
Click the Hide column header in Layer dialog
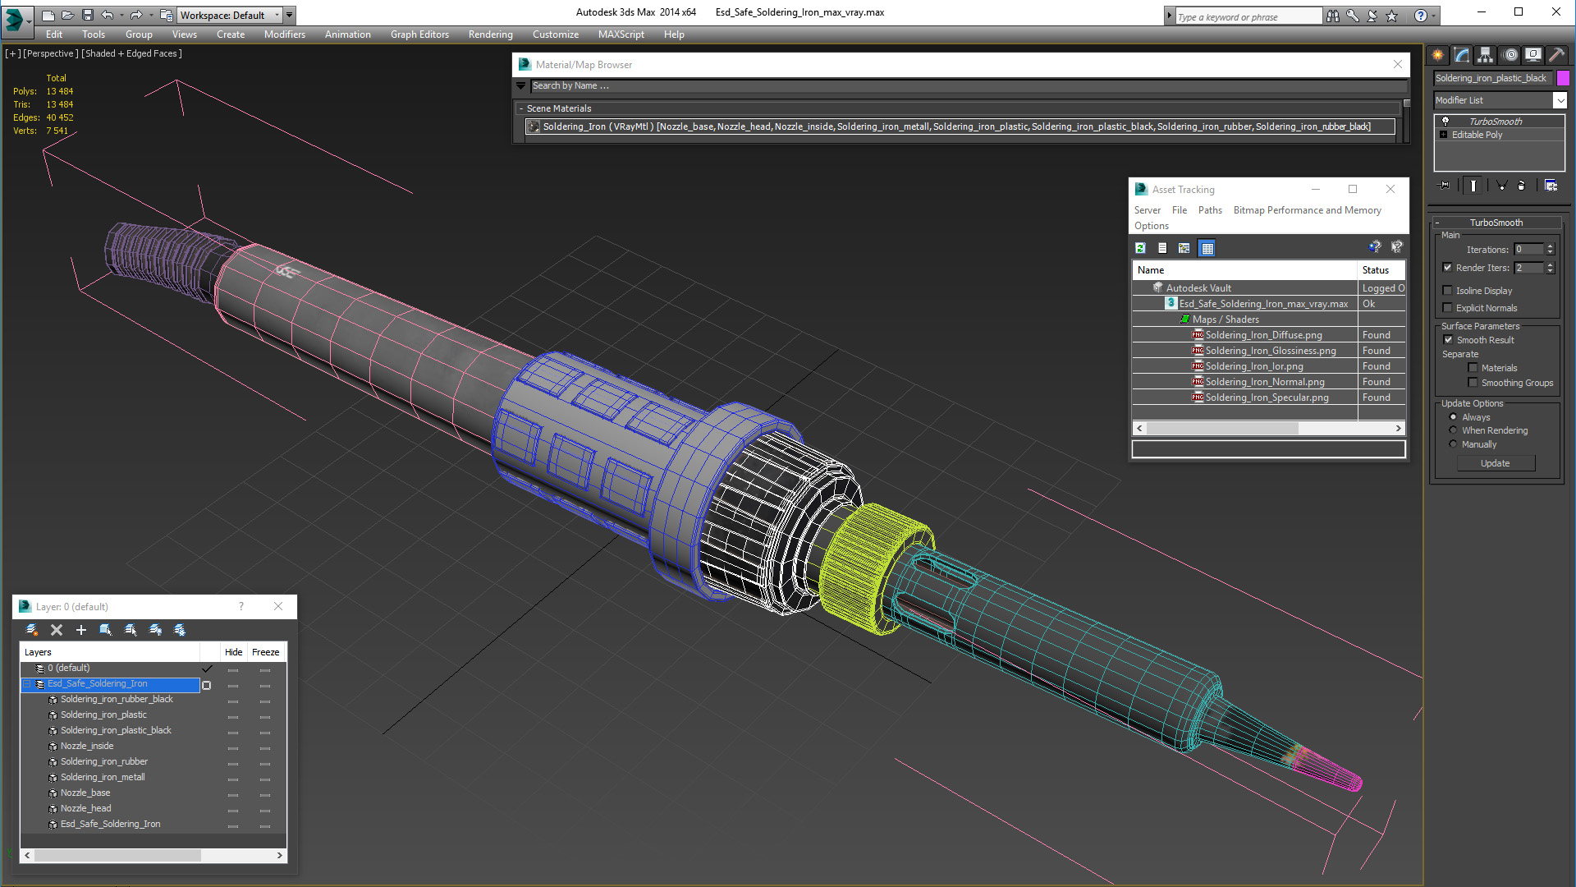pyautogui.click(x=233, y=652)
